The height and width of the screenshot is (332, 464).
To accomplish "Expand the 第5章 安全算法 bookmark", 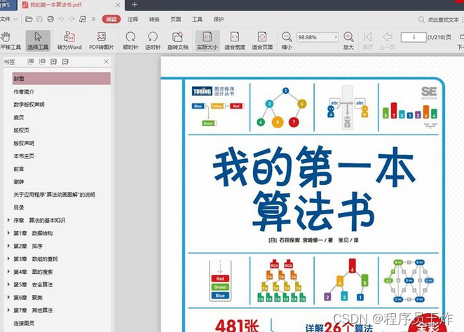I will tap(8, 284).
